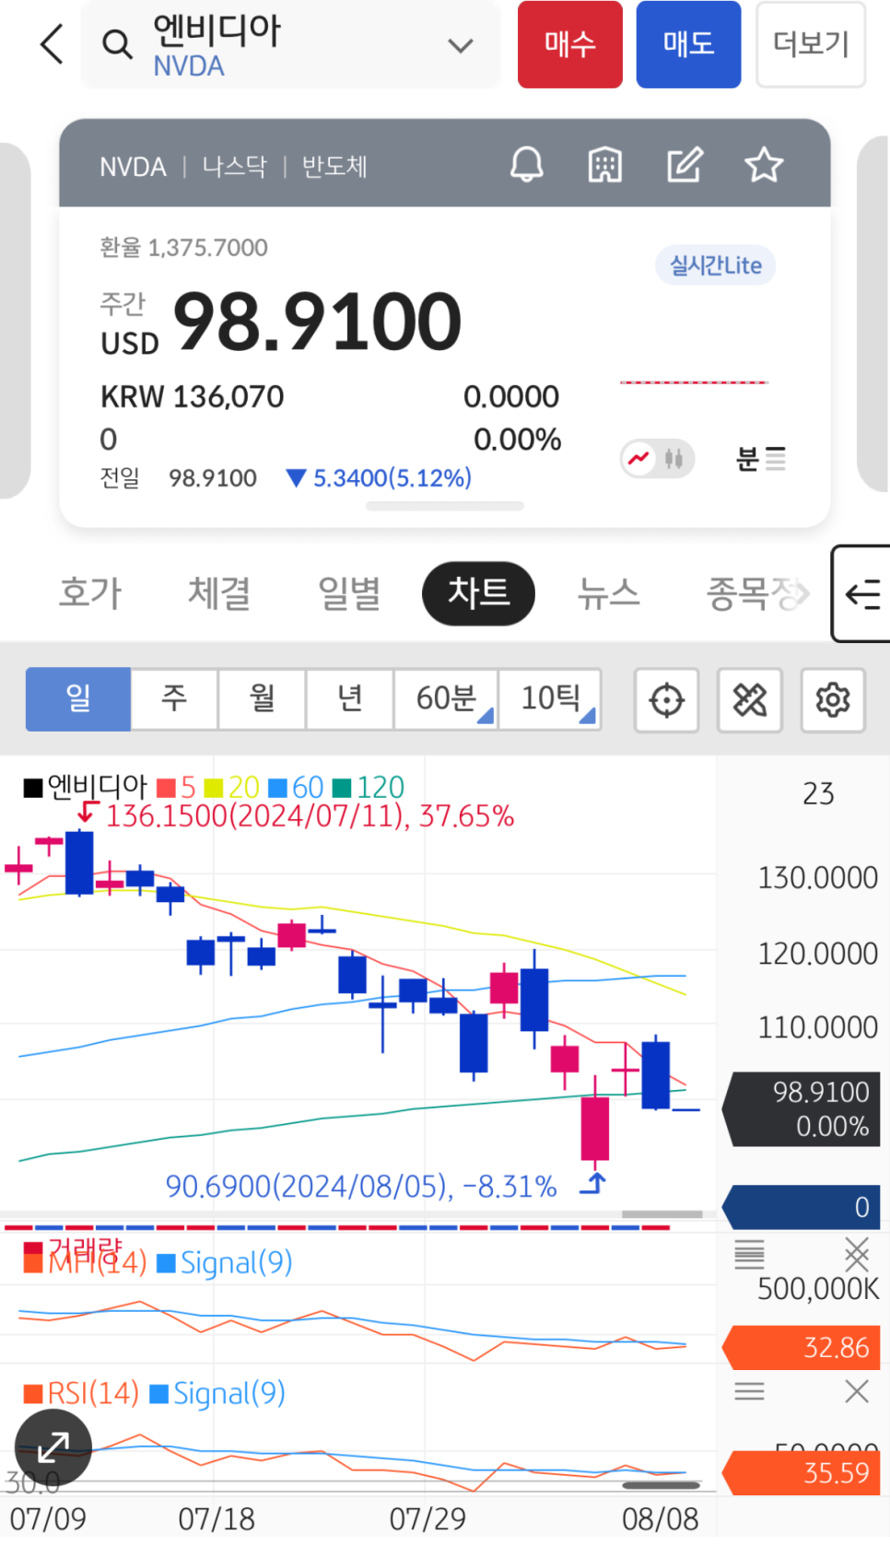Open the 체결 tab
The image size is (890, 1558).
[x=219, y=592]
